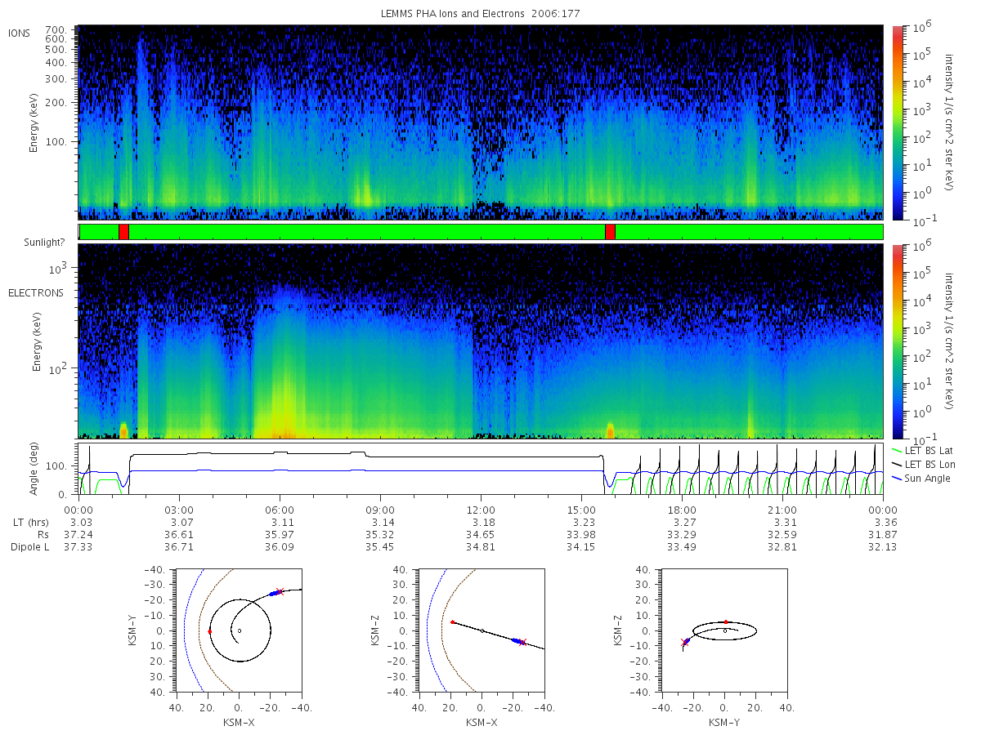This screenshot has width=981, height=735.
Task: Click the Dipole L row label
Action: coord(30,546)
